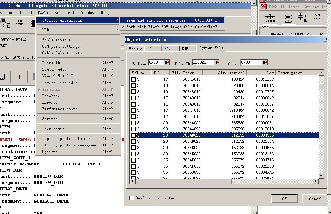Tick the checkbox for file FC34601C
The width and height of the screenshot is (331, 214).
[x=133, y=79]
